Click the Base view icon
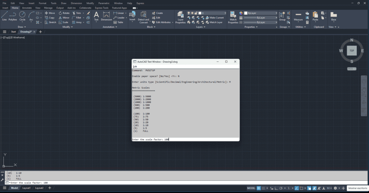This screenshot has height=193, width=369. 334,16
